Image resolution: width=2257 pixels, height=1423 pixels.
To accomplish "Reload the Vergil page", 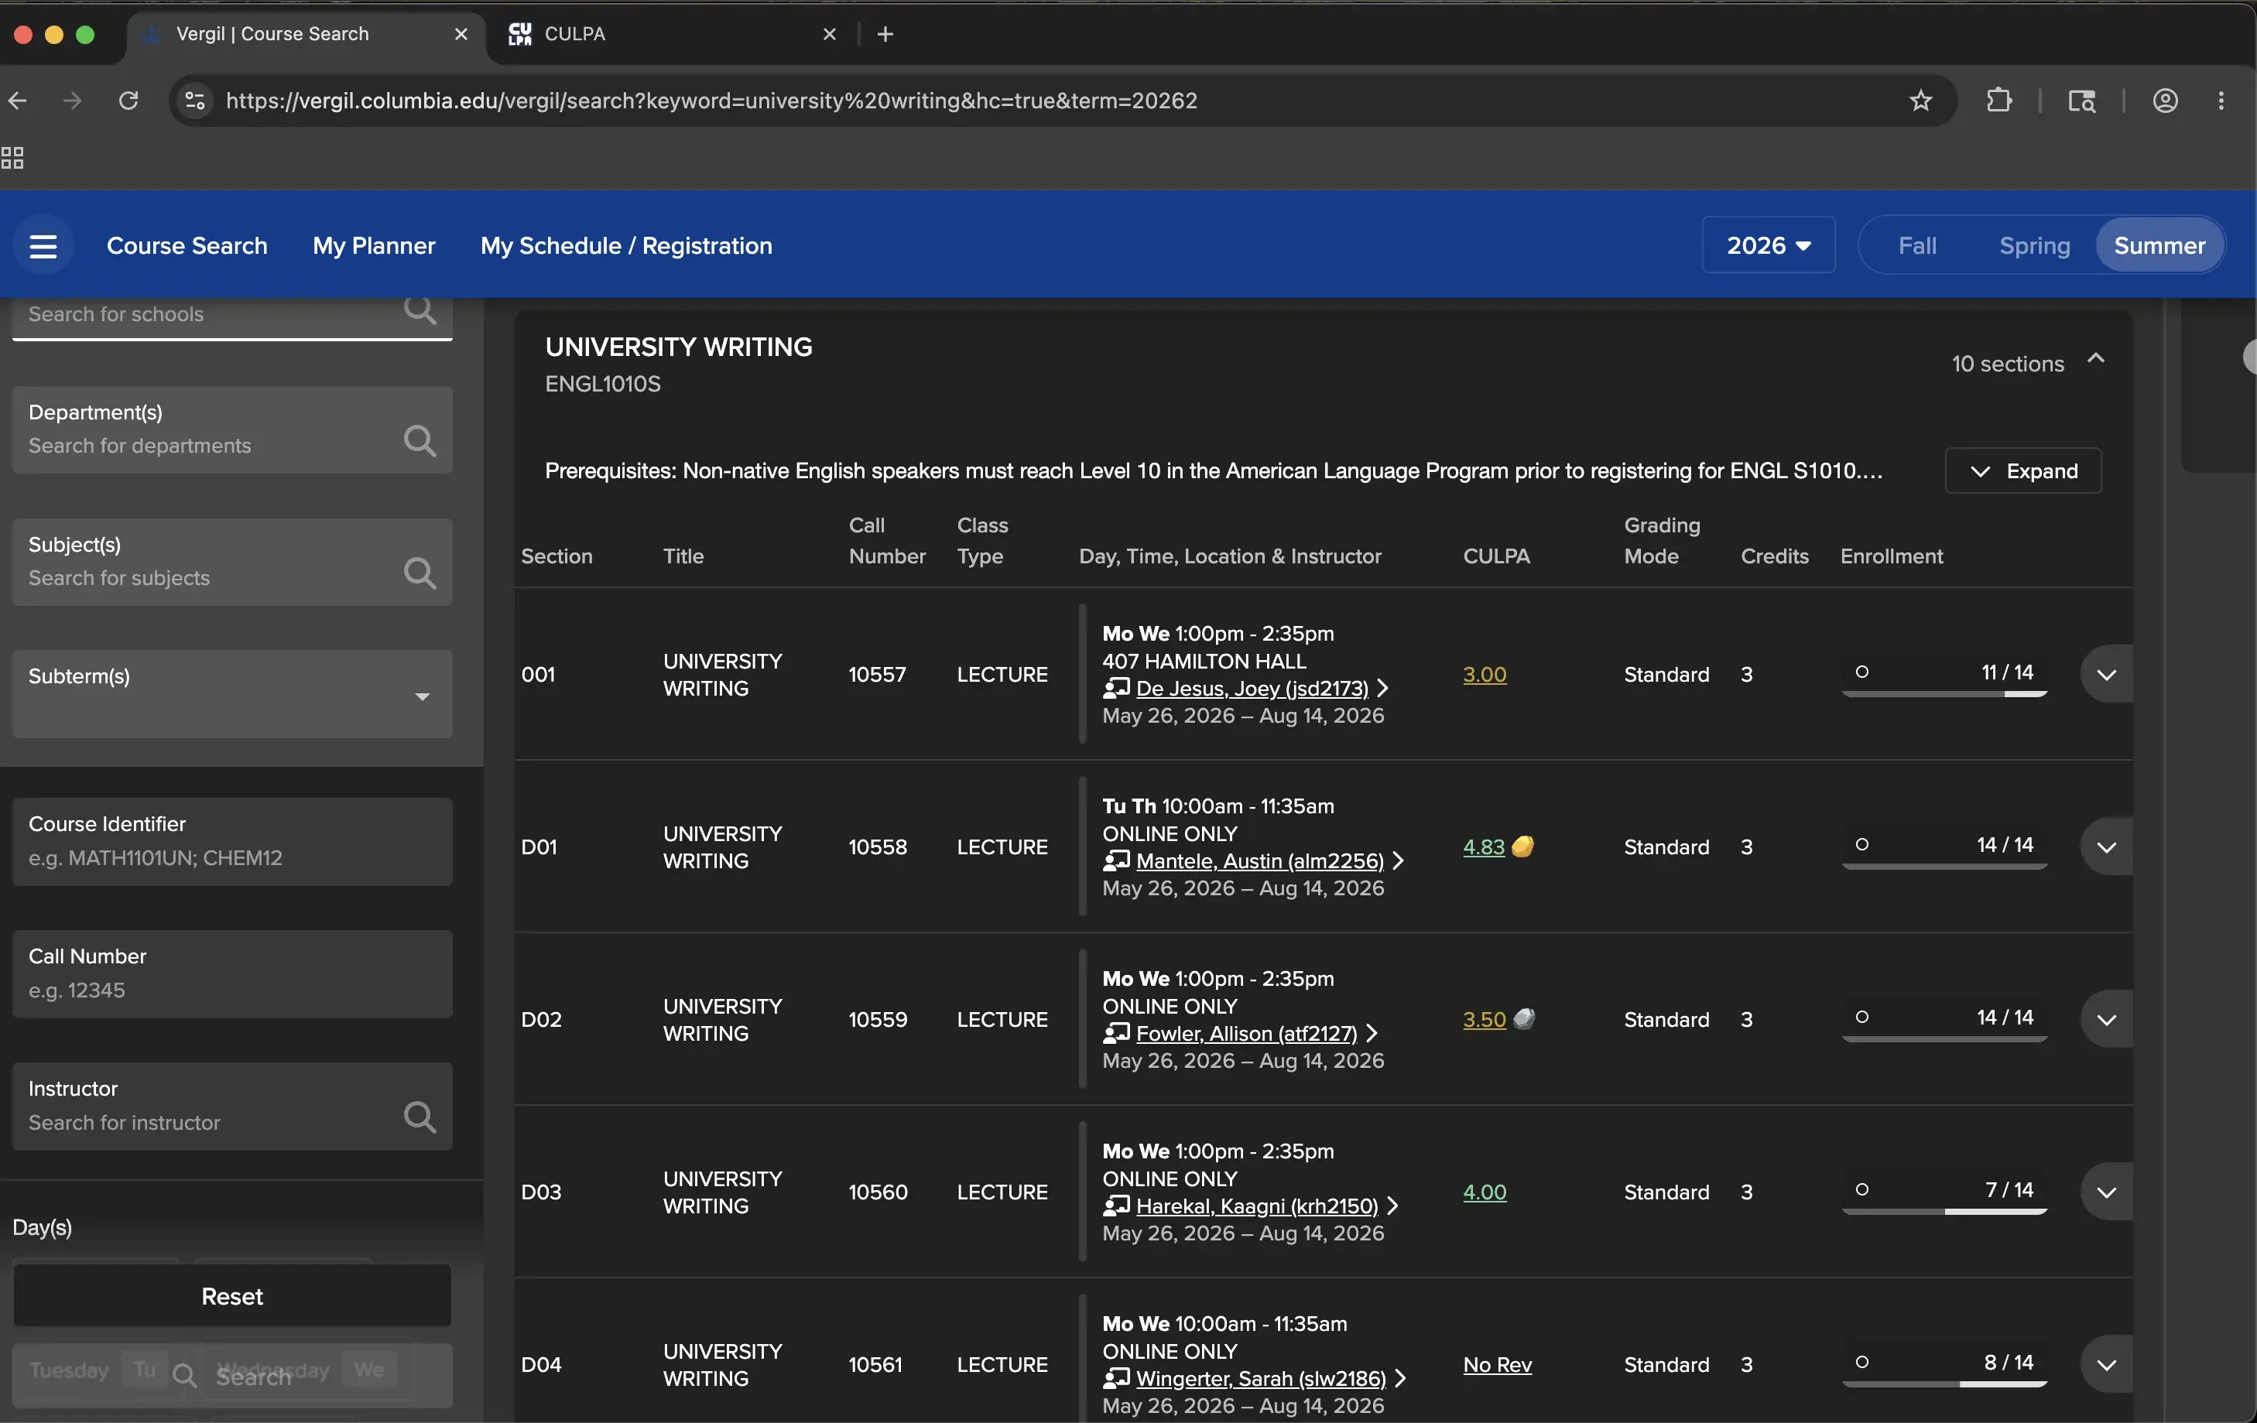I will tap(128, 101).
